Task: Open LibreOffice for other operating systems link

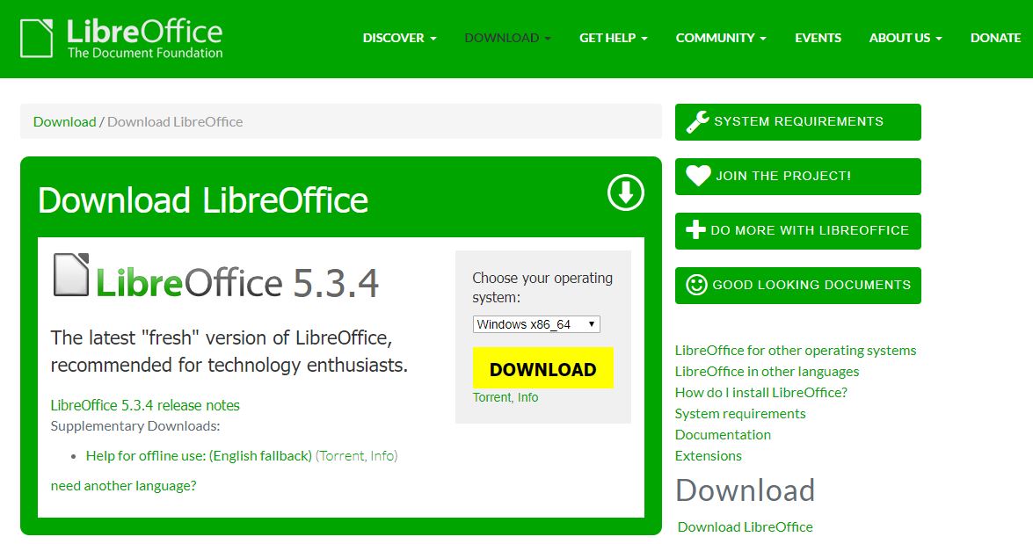Action: [795, 351]
